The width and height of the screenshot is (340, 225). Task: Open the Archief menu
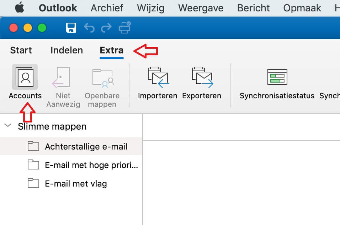point(107,8)
